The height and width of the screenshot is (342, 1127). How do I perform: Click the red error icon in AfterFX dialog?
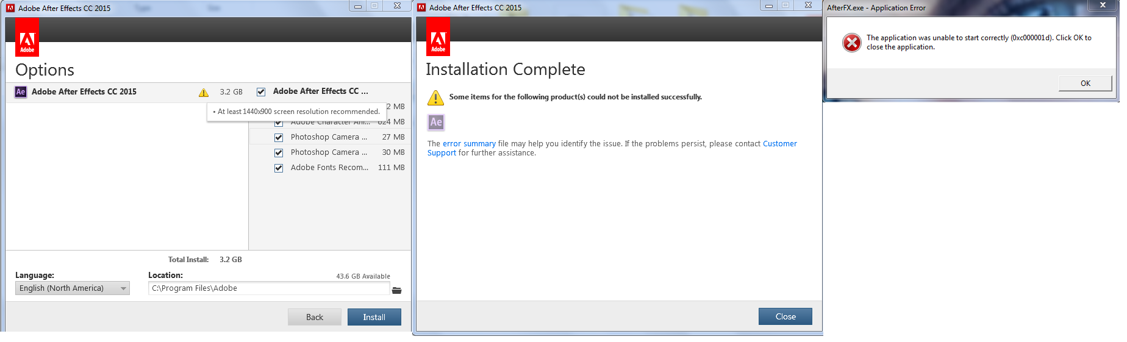(x=852, y=43)
